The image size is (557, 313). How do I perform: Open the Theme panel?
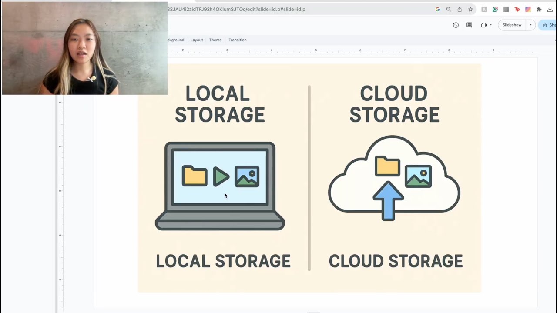(215, 40)
